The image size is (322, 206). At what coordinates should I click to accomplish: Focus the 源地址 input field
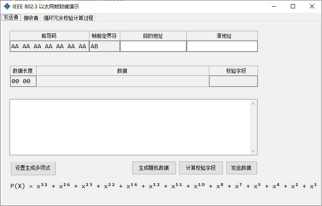[222, 46]
